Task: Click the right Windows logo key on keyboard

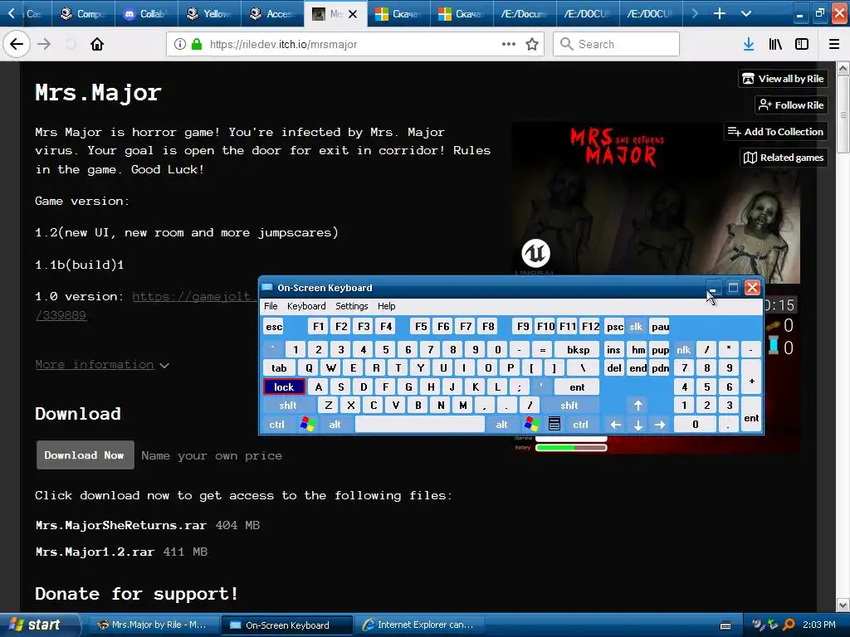Action: click(532, 424)
